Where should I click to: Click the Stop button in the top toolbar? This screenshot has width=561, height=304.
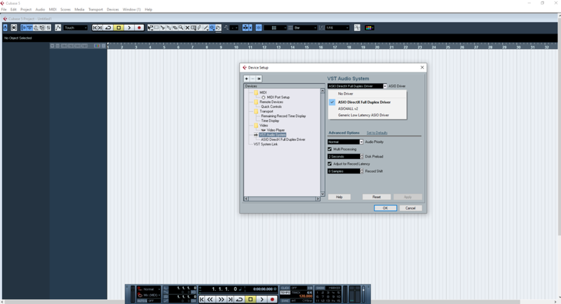pyautogui.click(x=119, y=28)
